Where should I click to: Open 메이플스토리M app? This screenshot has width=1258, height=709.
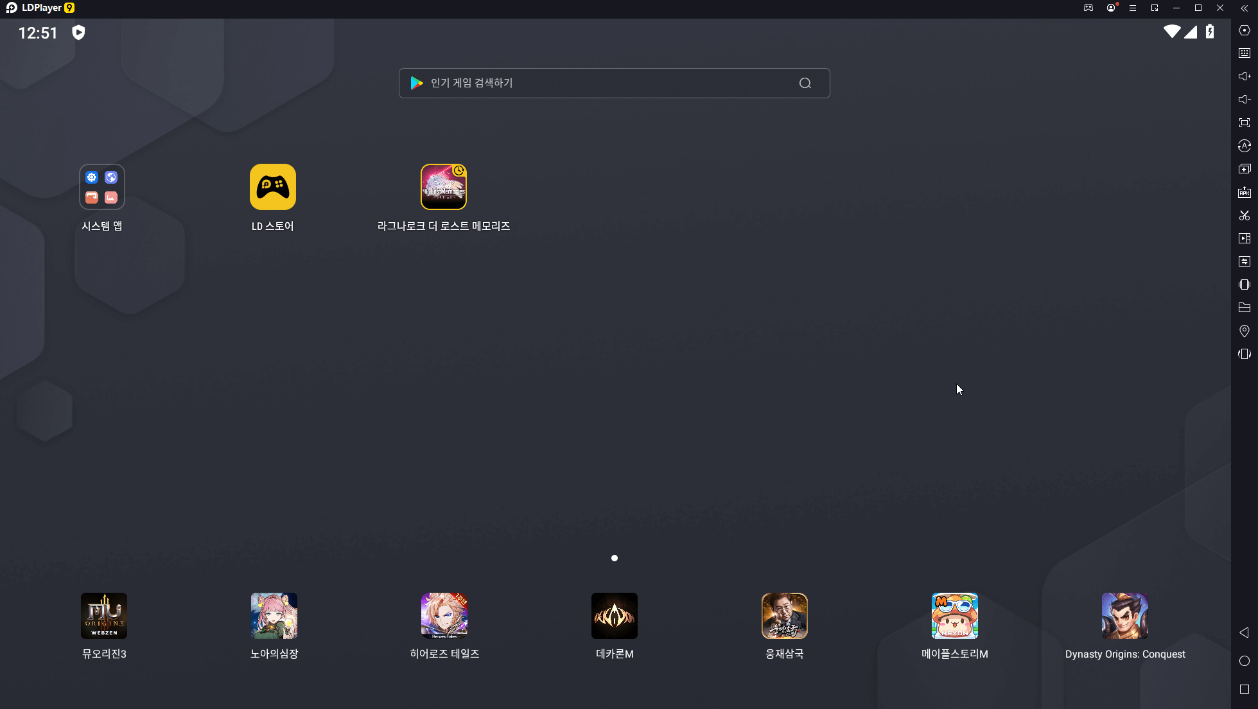tap(955, 616)
